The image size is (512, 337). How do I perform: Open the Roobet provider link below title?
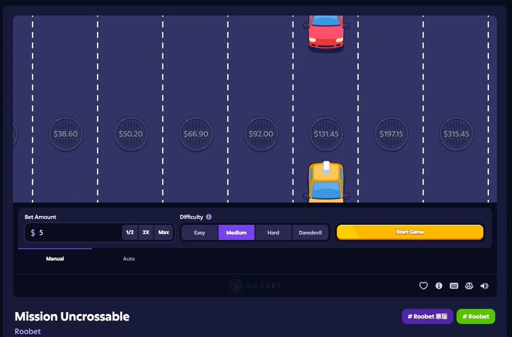[x=28, y=331]
